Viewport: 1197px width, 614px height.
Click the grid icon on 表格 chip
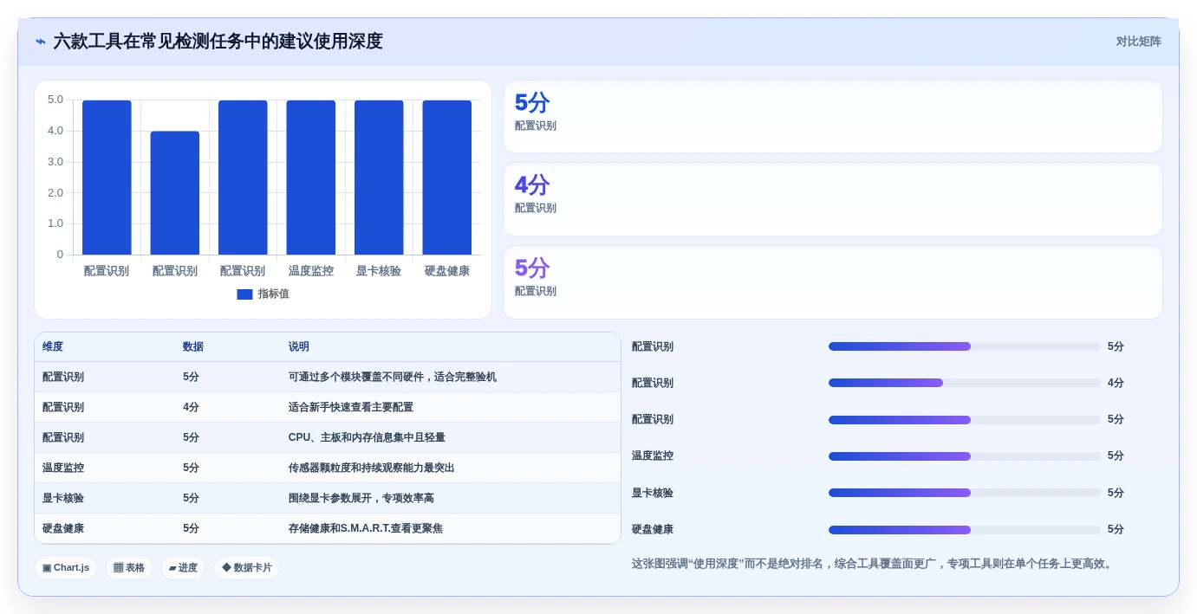point(118,568)
